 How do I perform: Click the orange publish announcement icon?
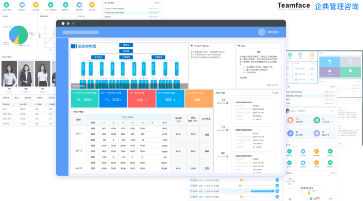click(x=92, y=4)
